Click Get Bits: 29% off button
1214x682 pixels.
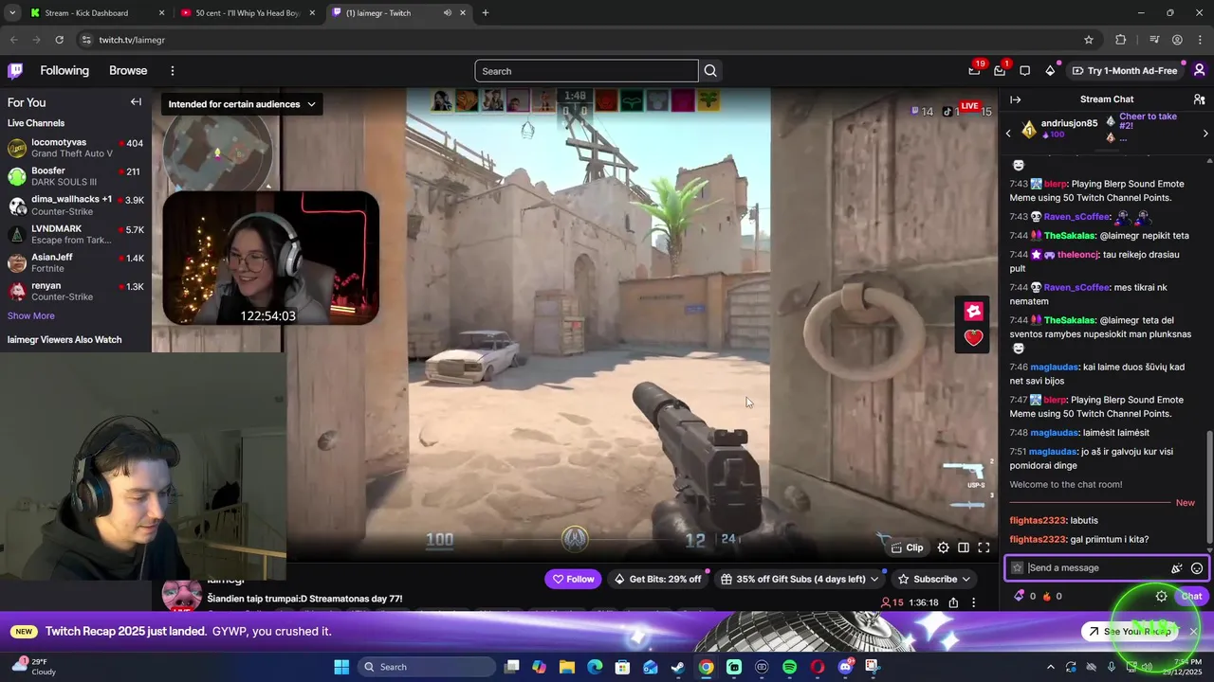click(x=657, y=579)
